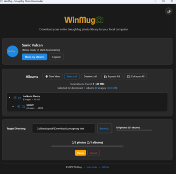Click the Total albums found text
Screen dimensions: 176x174
87,84
